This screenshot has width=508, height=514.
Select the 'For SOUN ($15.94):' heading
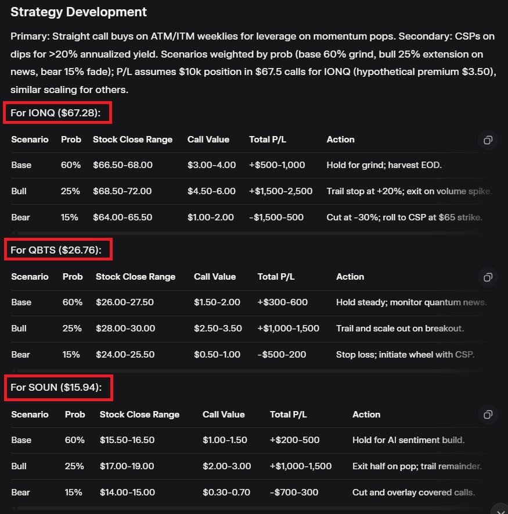[56, 387]
